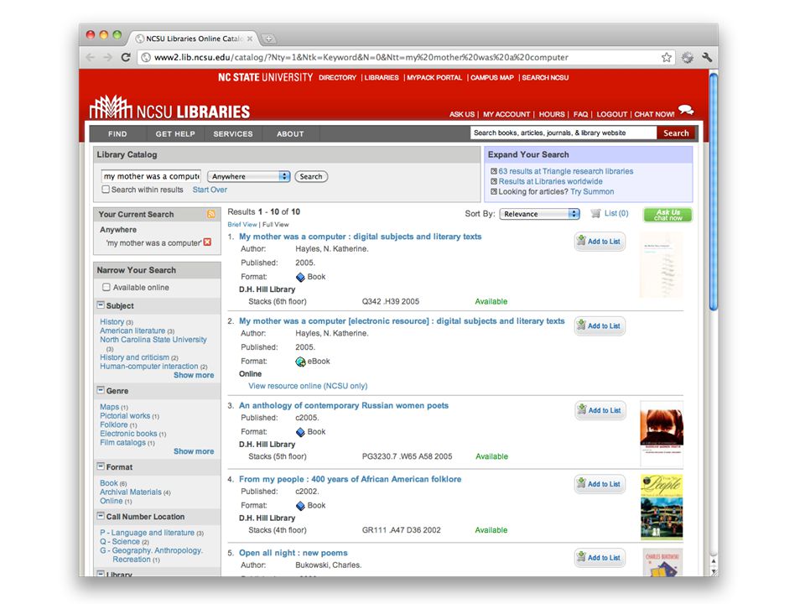Click the red site Search button
Viewport: 805px width, 604px height.
click(x=676, y=133)
